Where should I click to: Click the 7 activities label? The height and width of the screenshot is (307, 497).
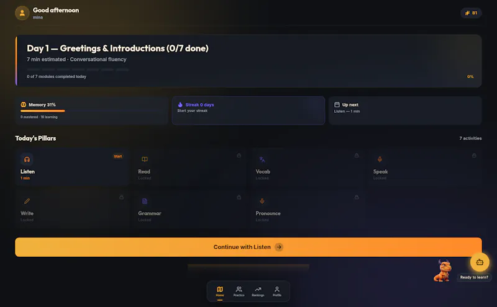470,138
